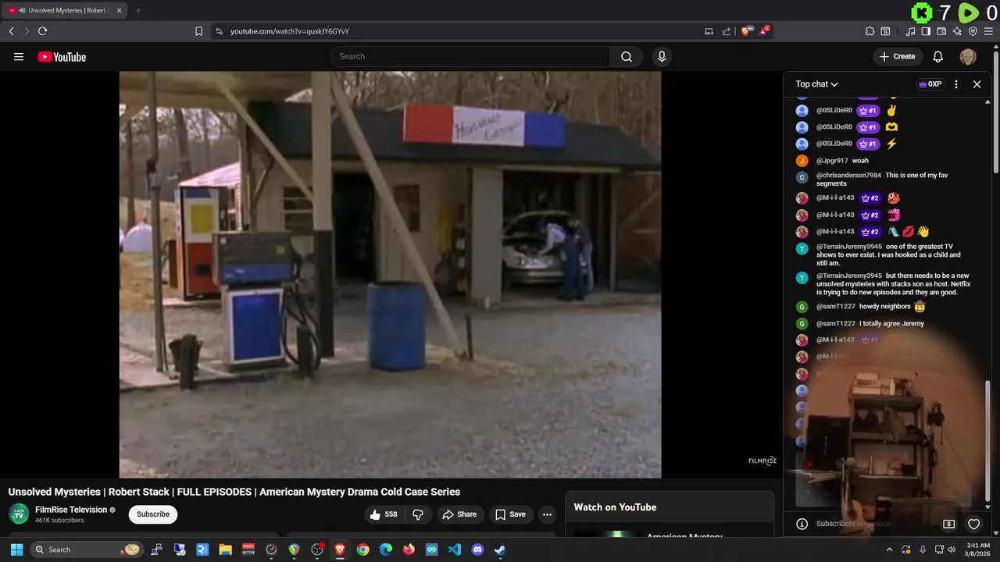Open the volume speaker tray icon
Viewport: 1000px width, 562px height.
pos(951,550)
